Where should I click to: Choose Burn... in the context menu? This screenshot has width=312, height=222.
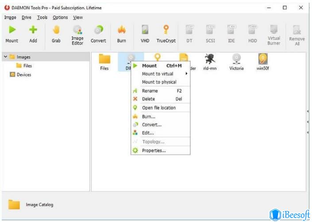pyautogui.click(x=160, y=117)
